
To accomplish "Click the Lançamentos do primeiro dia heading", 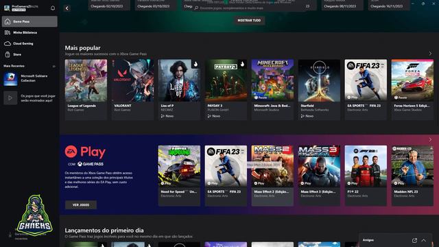I will point(104,231).
